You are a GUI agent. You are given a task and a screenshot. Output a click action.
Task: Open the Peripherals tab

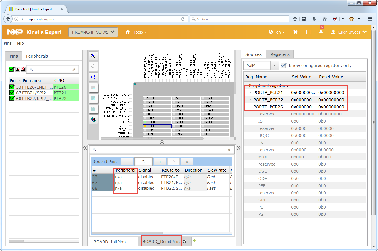tap(37, 56)
